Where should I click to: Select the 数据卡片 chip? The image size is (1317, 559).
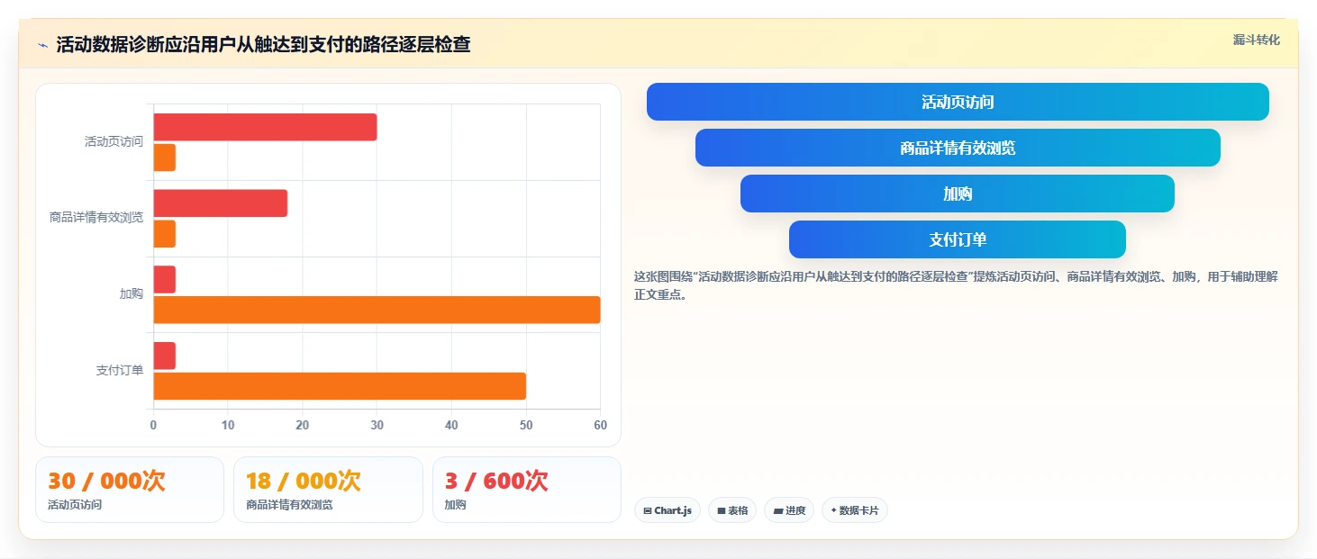855,510
